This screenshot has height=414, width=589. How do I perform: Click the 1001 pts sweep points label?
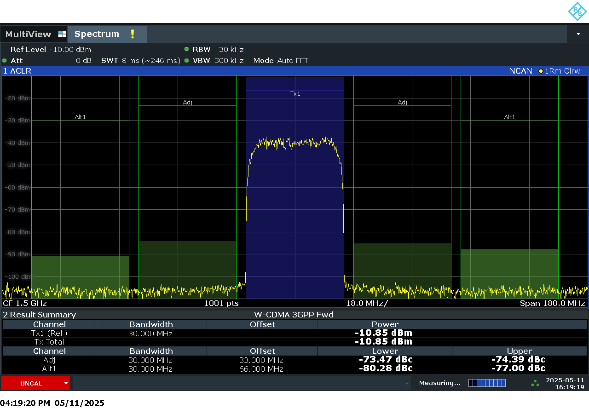click(221, 303)
